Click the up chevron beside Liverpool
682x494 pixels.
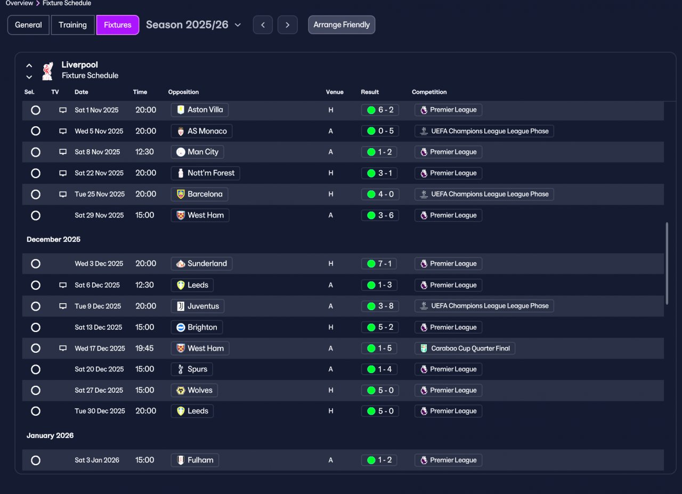click(29, 66)
